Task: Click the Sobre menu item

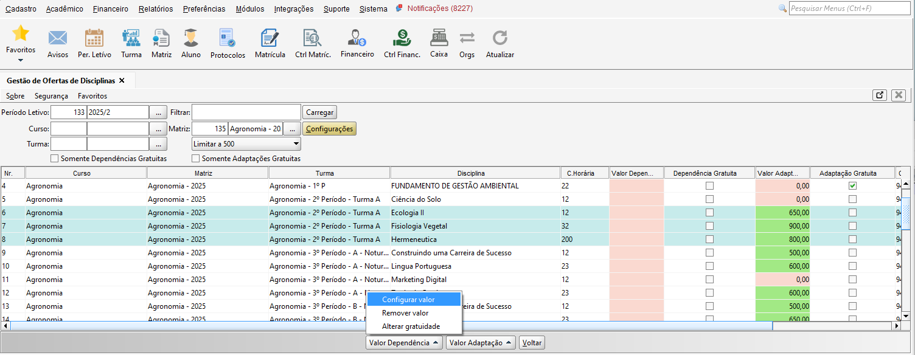Action: [15, 96]
